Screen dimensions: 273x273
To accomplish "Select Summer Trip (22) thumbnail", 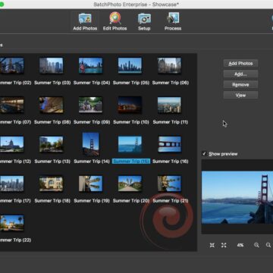I will [x=12, y=223].
